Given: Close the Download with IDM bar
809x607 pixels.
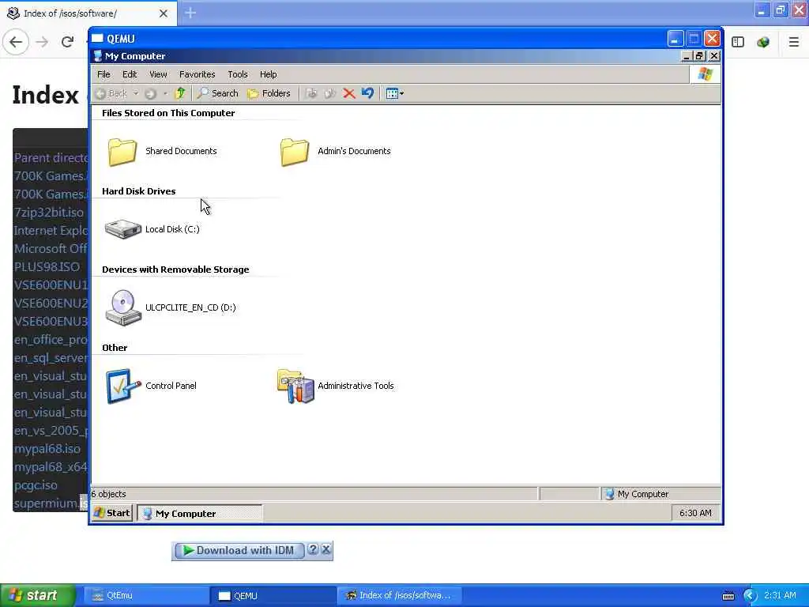Looking at the screenshot, I should [x=326, y=550].
